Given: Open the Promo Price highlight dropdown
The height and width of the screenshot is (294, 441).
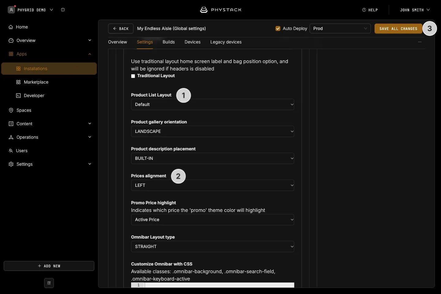Looking at the screenshot, I should pyautogui.click(x=213, y=220).
